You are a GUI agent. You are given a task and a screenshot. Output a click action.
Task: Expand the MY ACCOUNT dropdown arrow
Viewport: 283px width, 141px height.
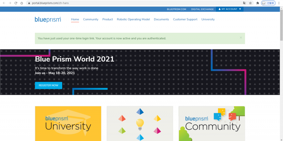click(240, 9)
